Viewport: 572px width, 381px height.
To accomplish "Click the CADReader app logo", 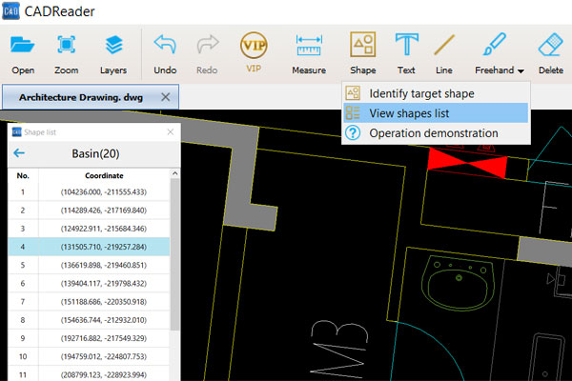I will tap(10, 10).
